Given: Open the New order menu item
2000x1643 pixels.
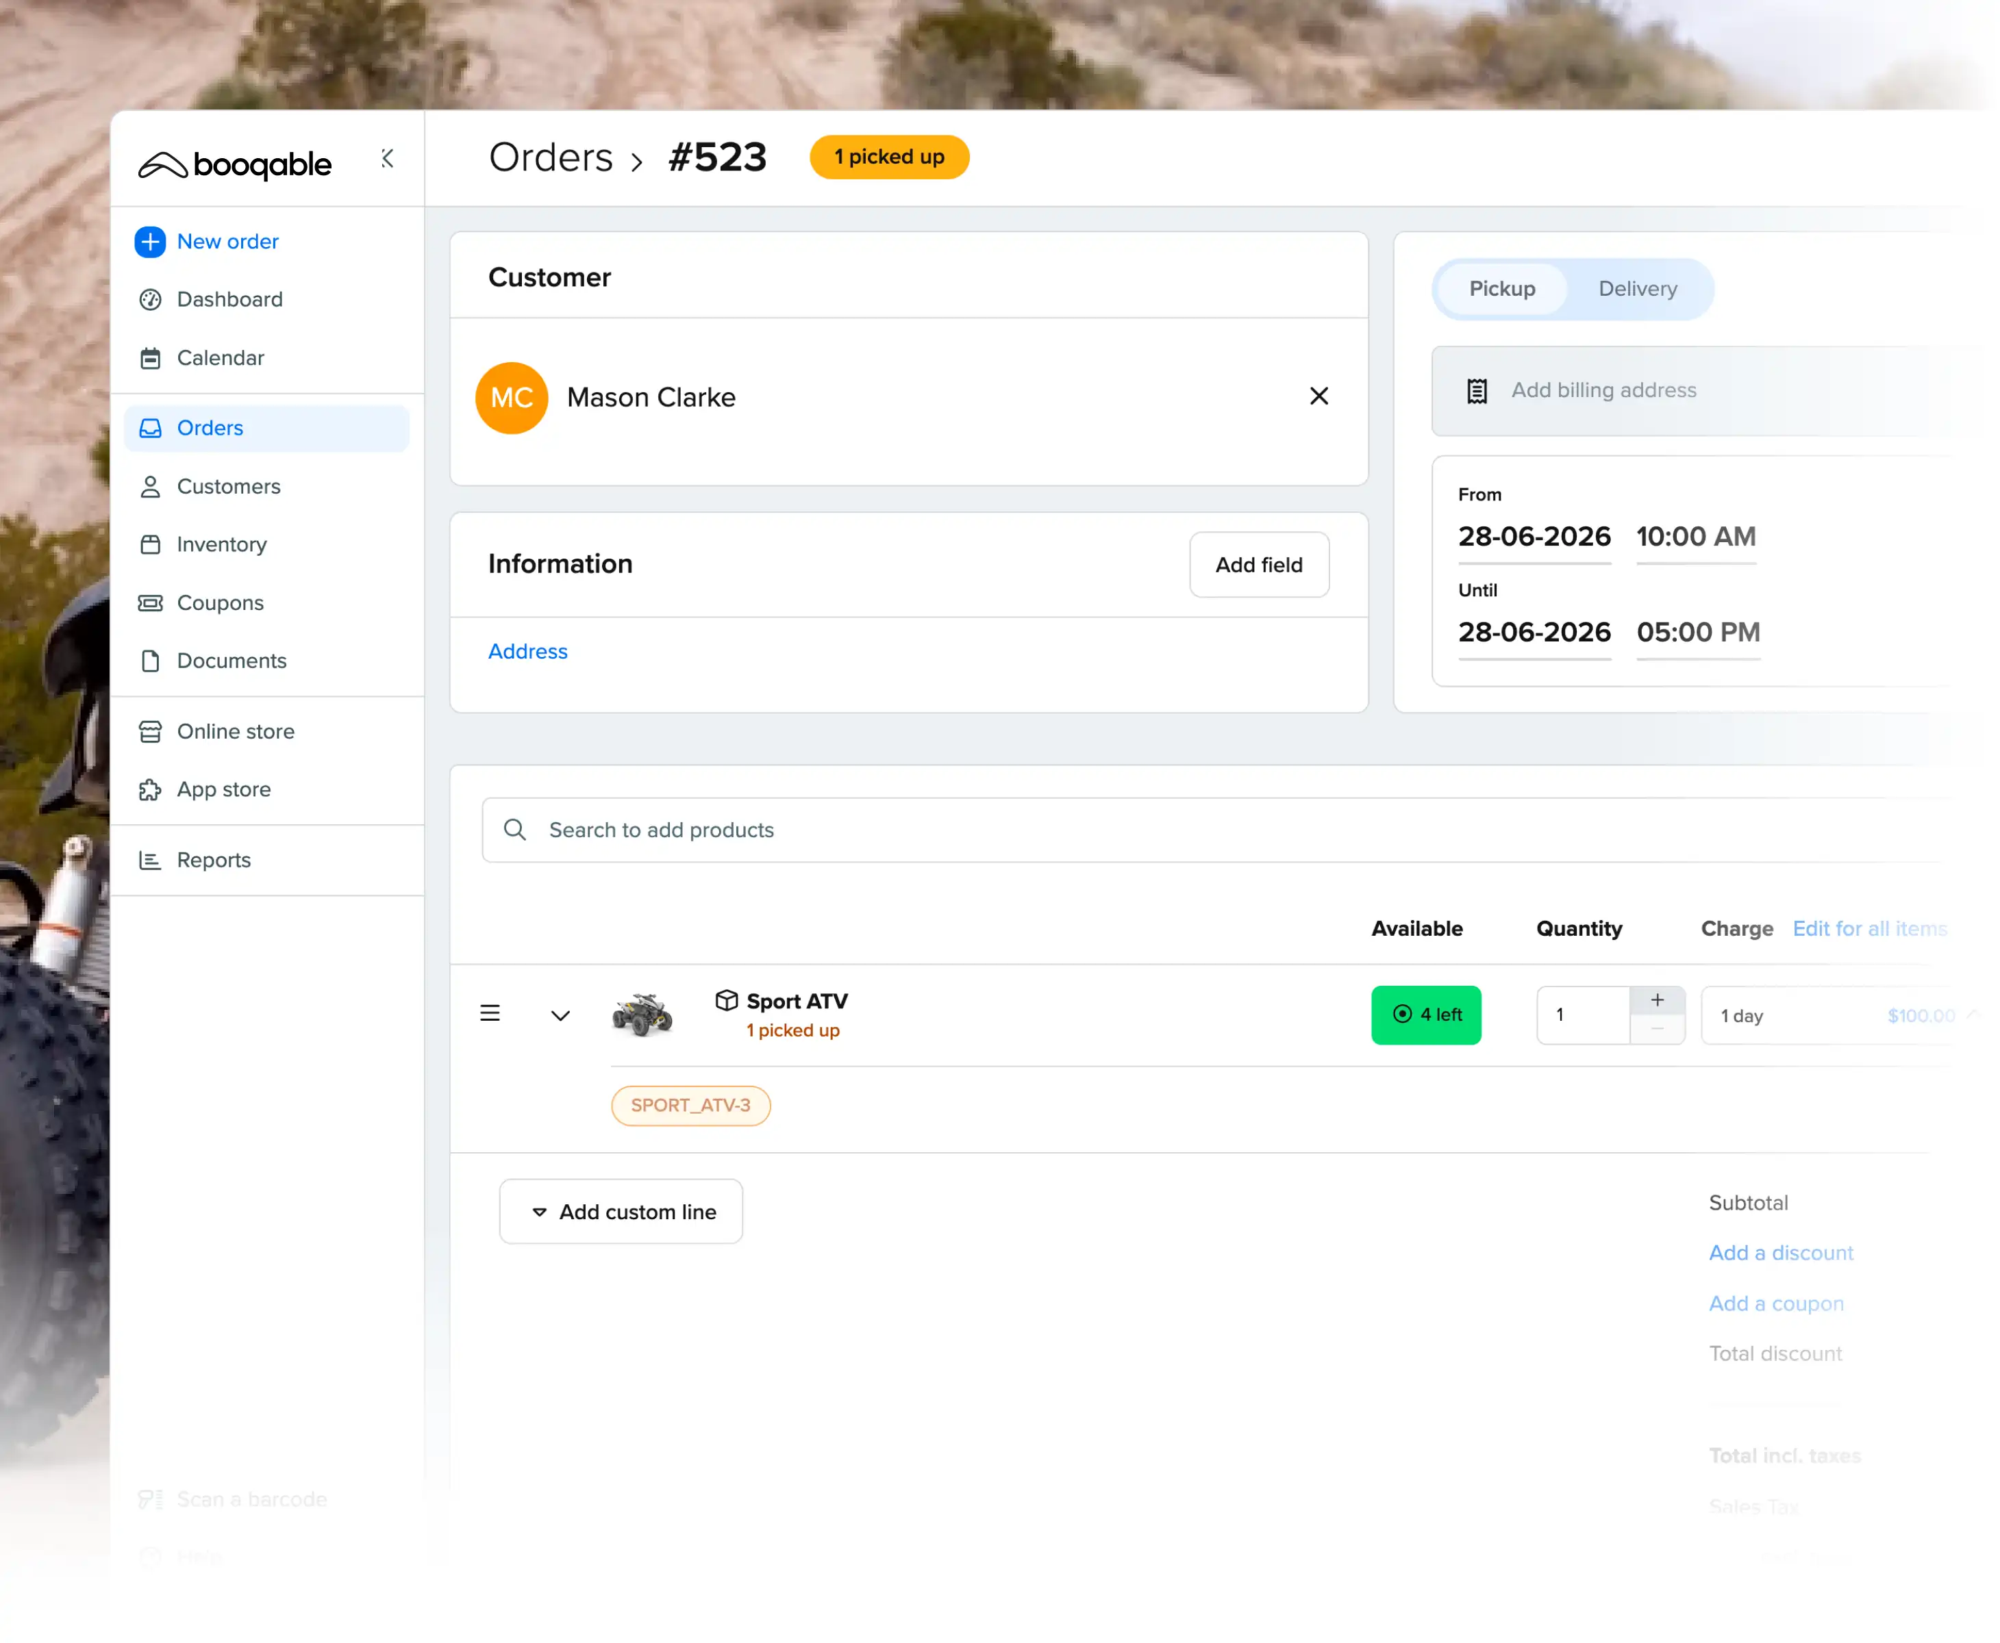Looking at the screenshot, I should pyautogui.click(x=227, y=242).
